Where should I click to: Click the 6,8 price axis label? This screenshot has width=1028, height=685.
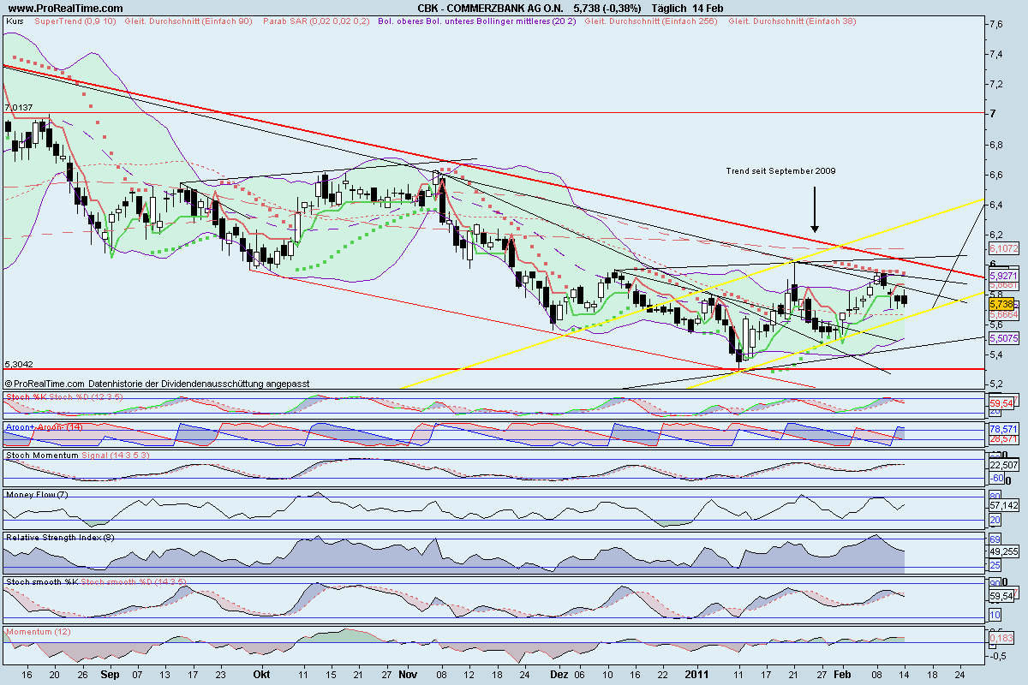[995, 145]
